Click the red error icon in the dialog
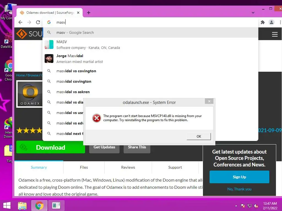 point(97,118)
